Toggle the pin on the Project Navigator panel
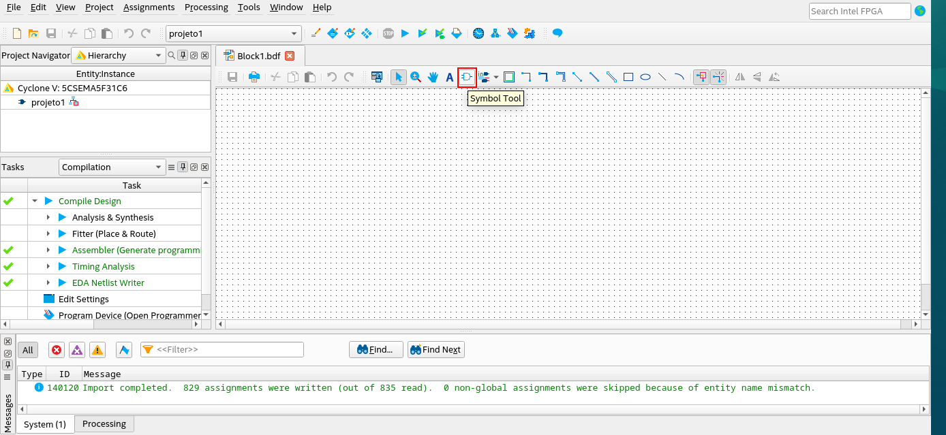 tap(183, 55)
